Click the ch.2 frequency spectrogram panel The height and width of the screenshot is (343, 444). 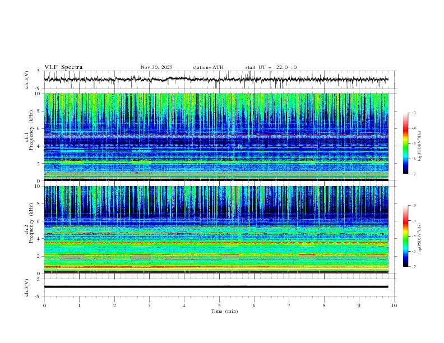[x=216, y=230]
